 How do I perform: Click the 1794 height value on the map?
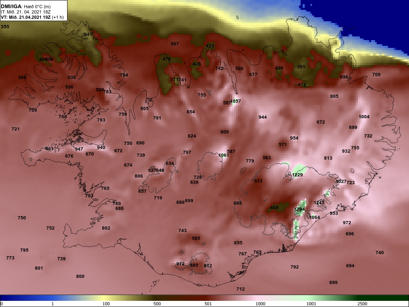point(299,209)
